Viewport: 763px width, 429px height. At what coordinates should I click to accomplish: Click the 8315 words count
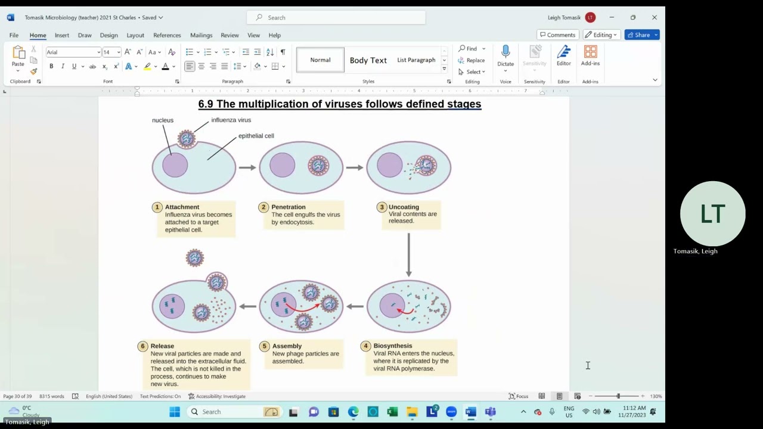(52, 396)
